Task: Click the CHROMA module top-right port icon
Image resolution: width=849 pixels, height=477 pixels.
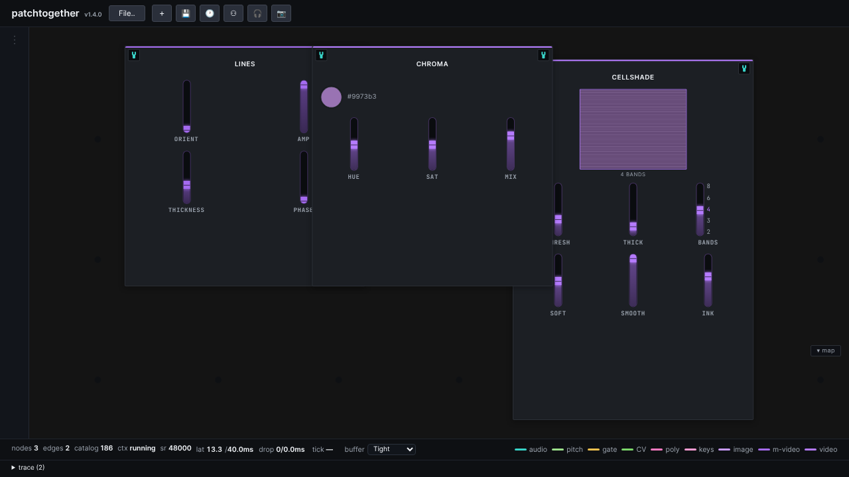Action: tap(543, 55)
